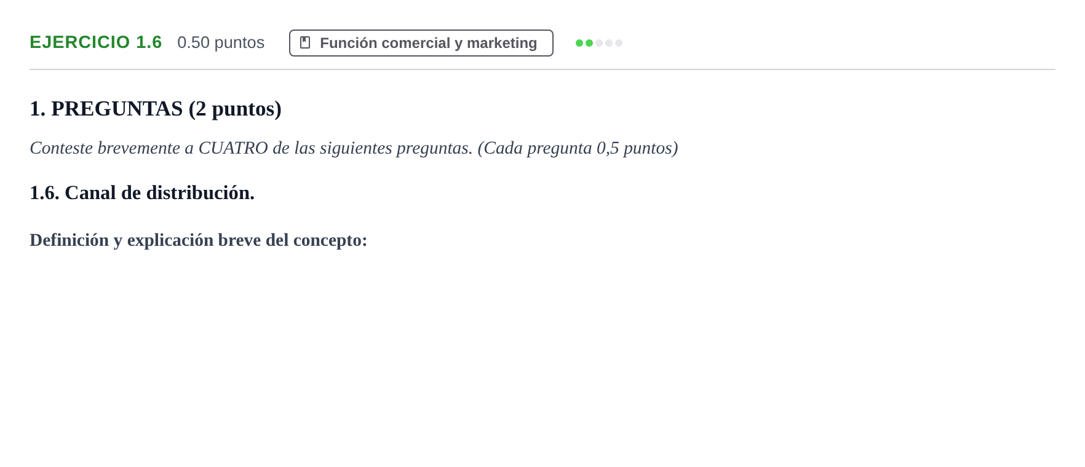Viewport: 1085px width, 467px height.
Task: Open the Función comercial y marketing tag
Action: click(421, 43)
